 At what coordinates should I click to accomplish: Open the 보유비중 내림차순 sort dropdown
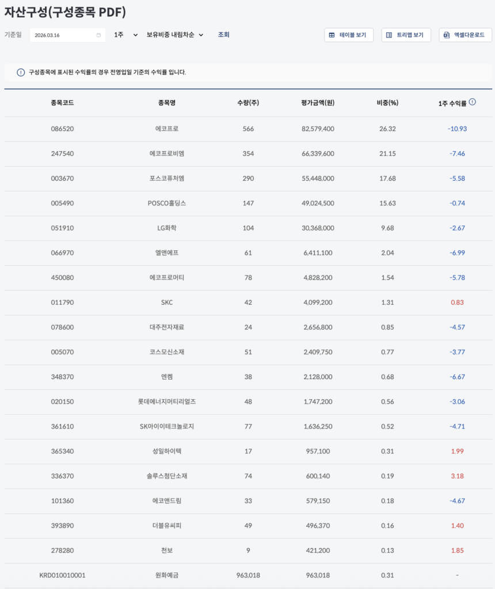[175, 35]
